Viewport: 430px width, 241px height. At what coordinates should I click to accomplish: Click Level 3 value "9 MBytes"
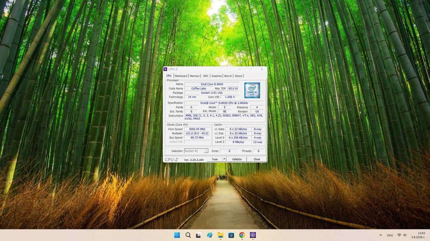pyautogui.click(x=238, y=142)
